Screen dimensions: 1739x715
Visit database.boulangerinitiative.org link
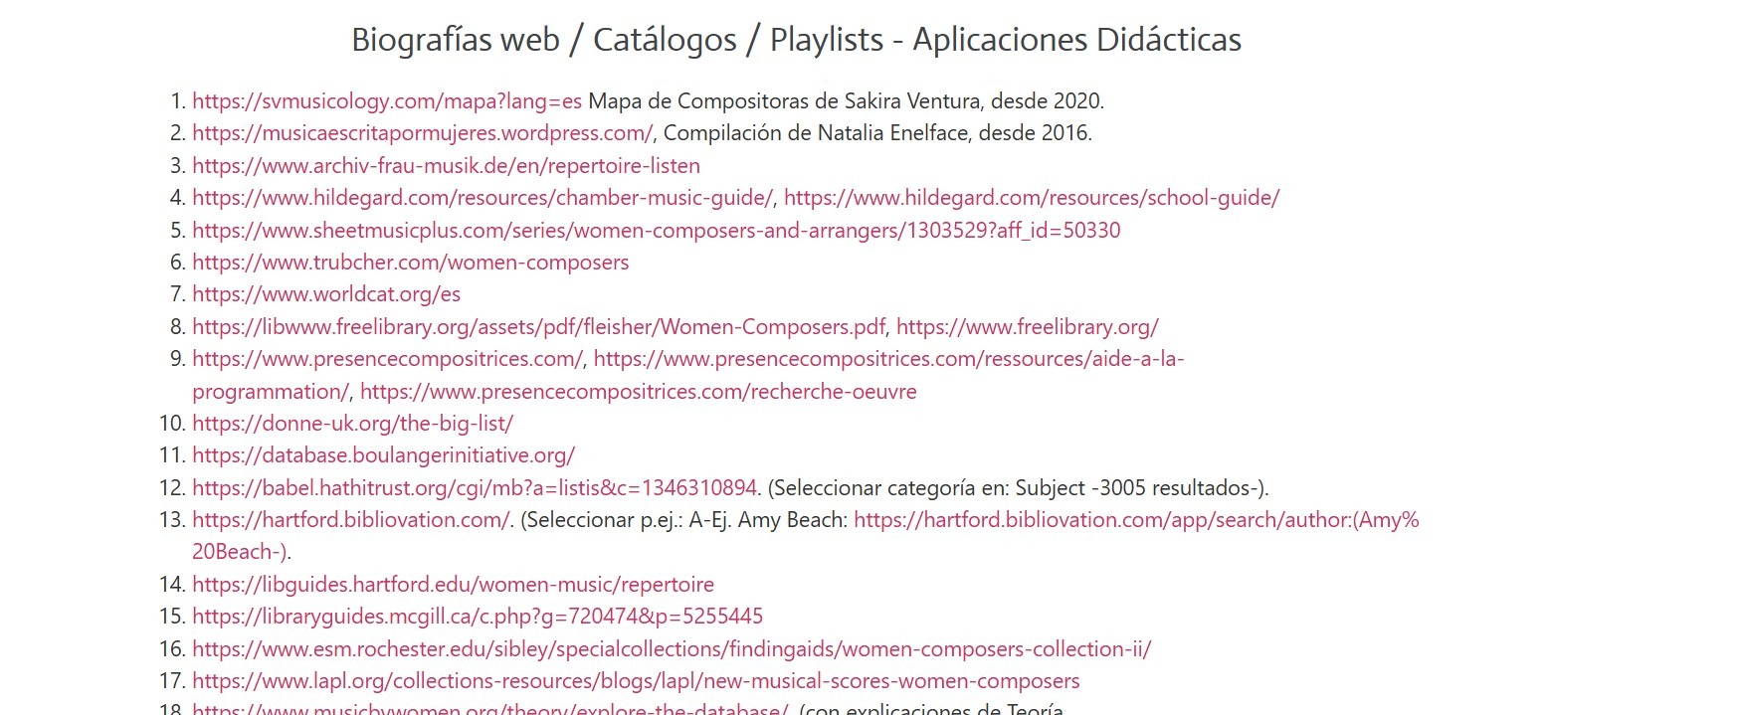click(x=383, y=455)
